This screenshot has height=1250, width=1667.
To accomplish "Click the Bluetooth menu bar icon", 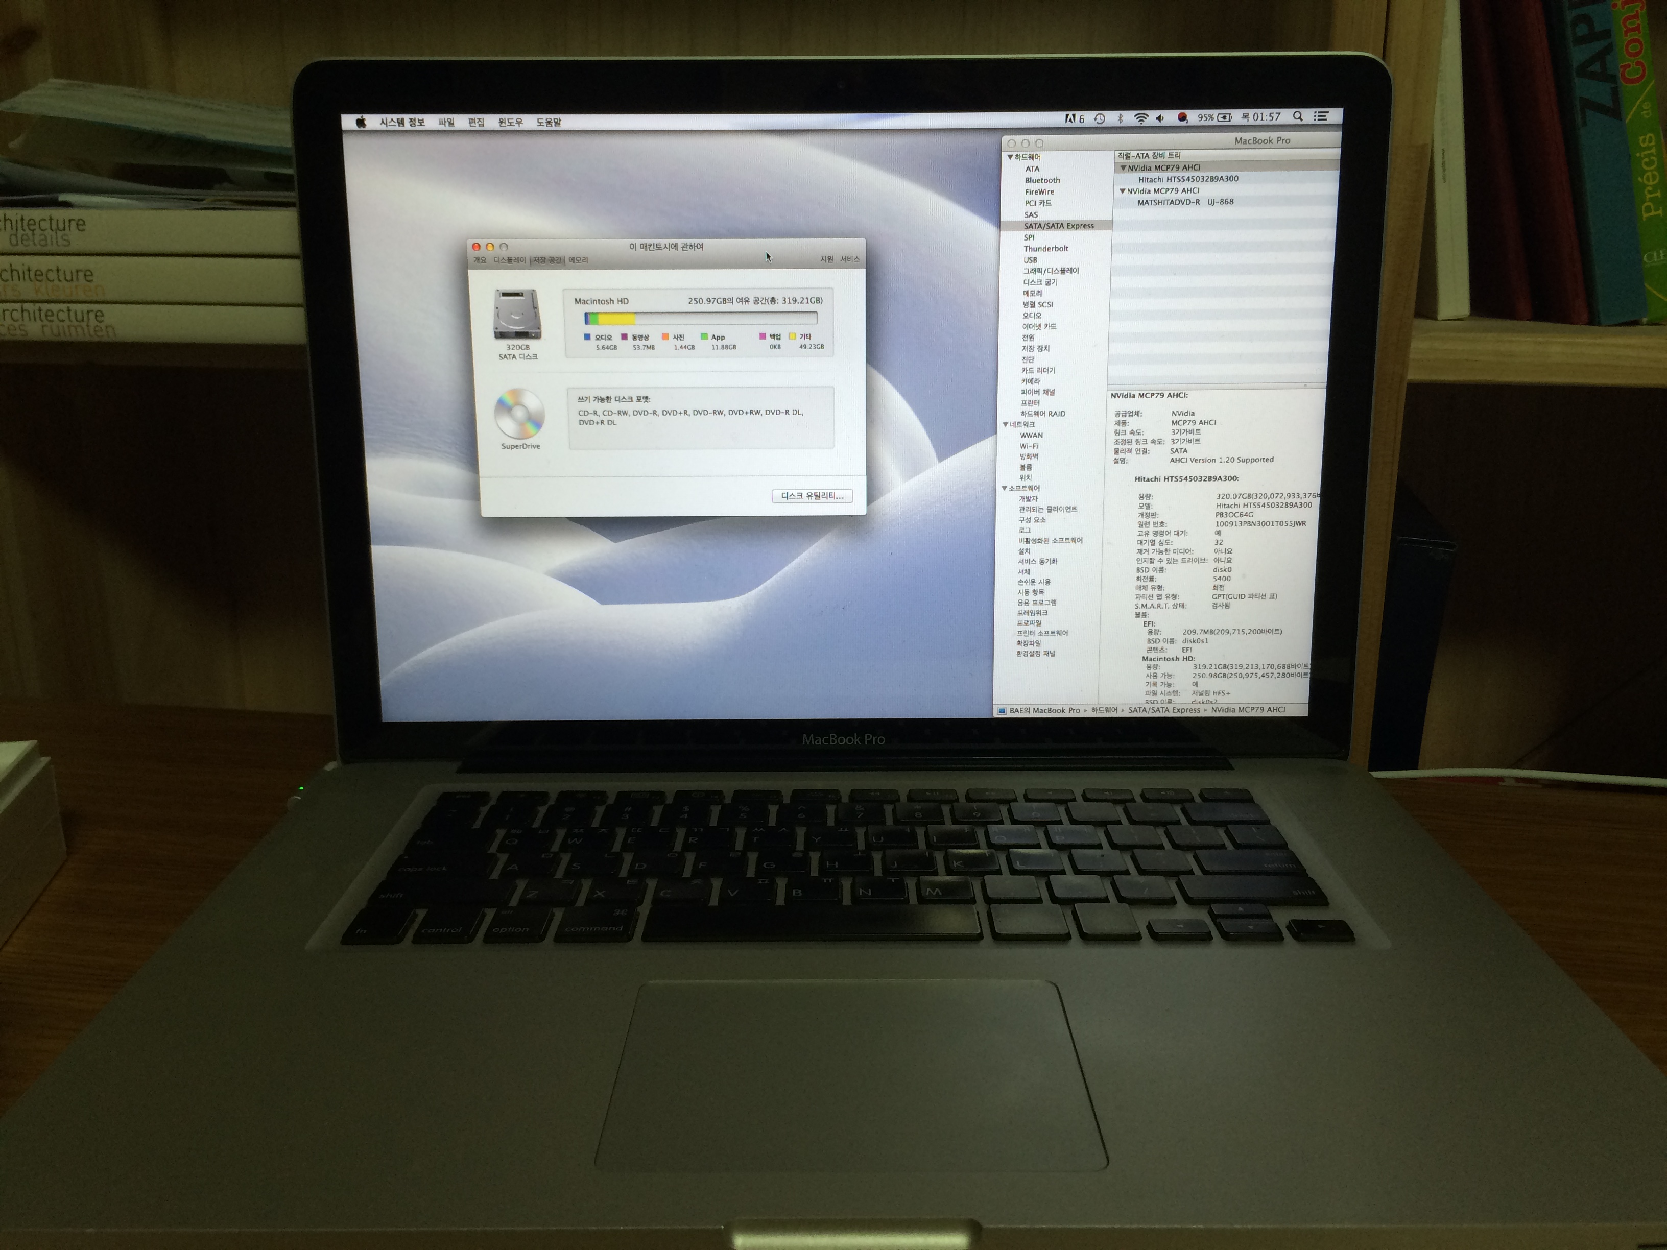I will [x=1120, y=118].
